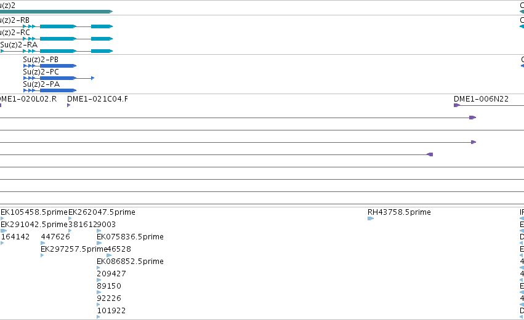Click the Su(z)2-RA transcript label

[x=19, y=45]
